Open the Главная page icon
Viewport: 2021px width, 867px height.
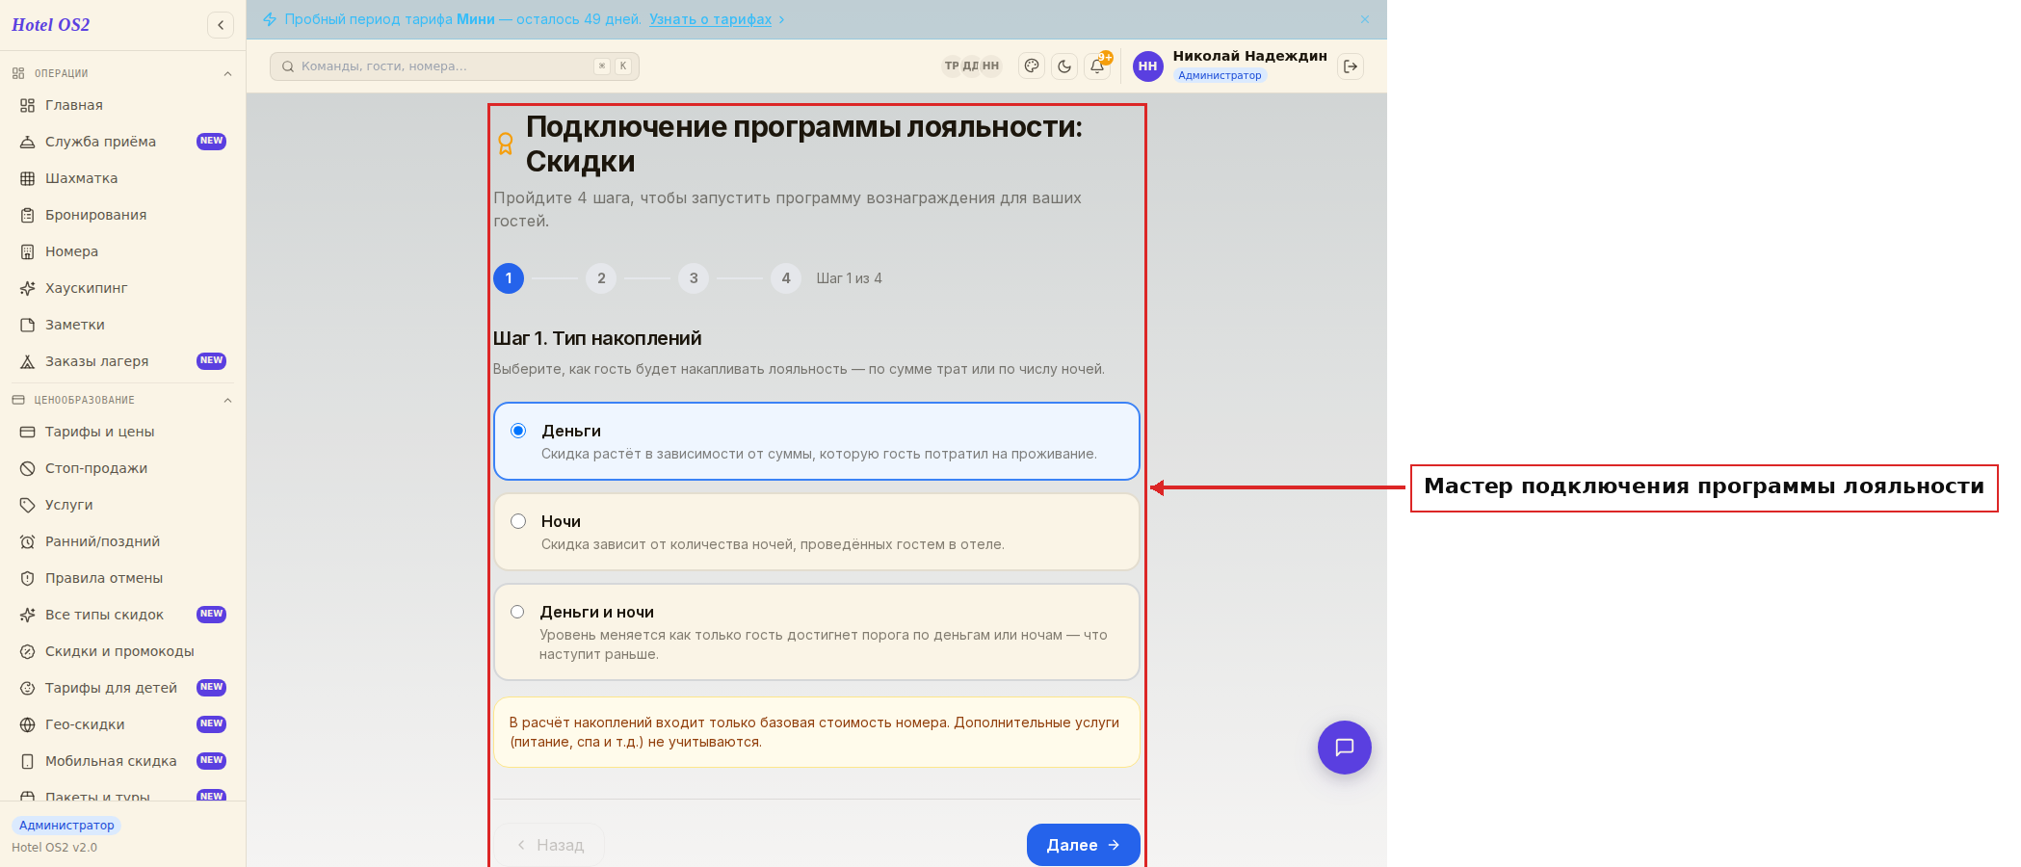27,105
